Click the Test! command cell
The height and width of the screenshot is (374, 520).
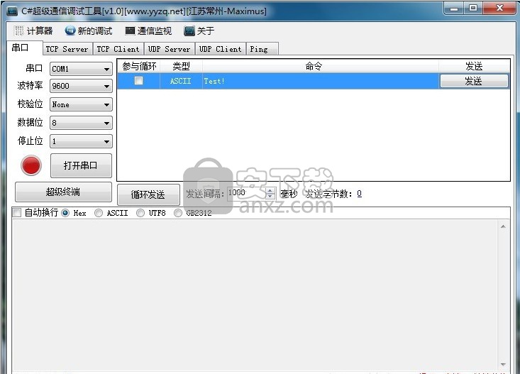pyautogui.click(x=321, y=81)
